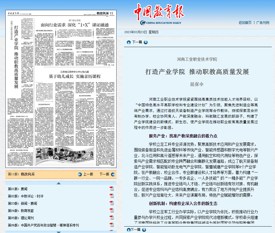Click 上一版 text link
Screen dimensions: 275x233
click(x=88, y=174)
